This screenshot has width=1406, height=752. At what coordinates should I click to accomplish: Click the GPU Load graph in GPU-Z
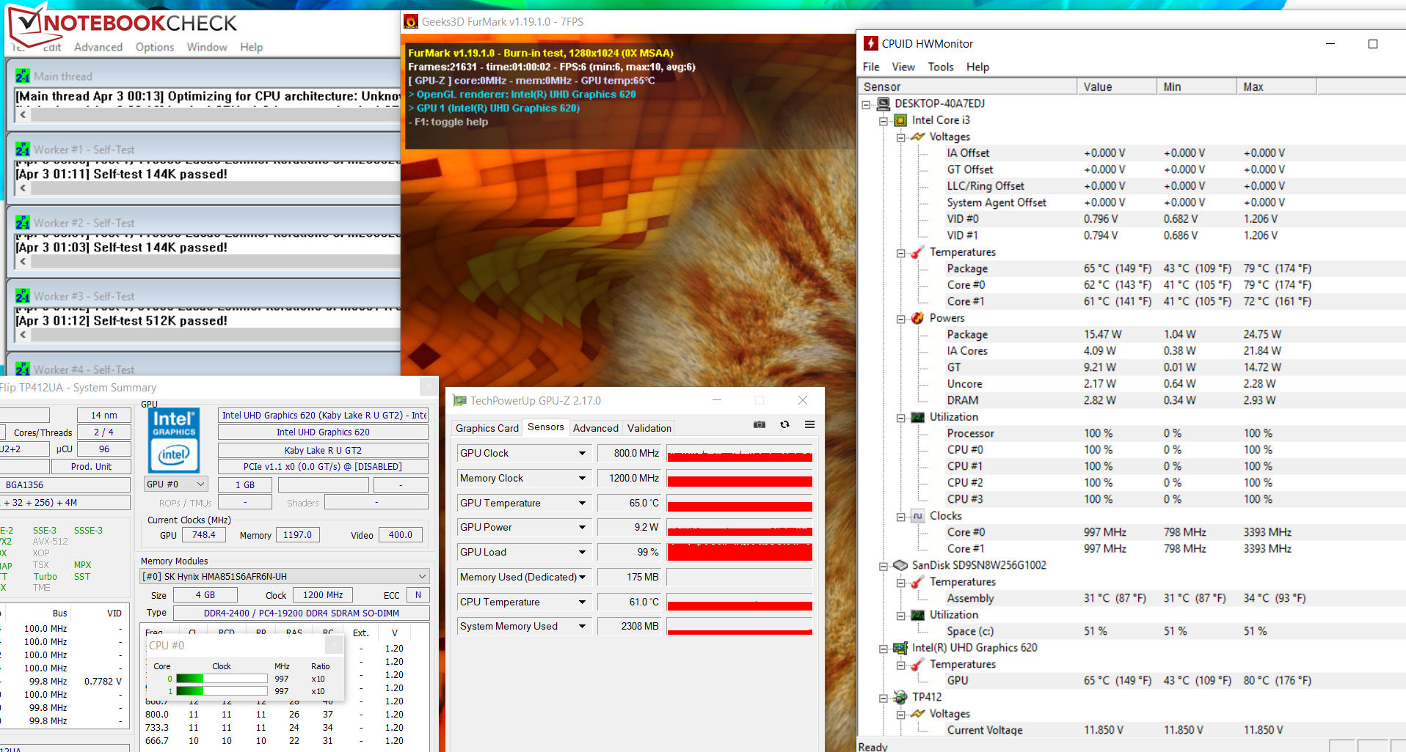point(740,552)
